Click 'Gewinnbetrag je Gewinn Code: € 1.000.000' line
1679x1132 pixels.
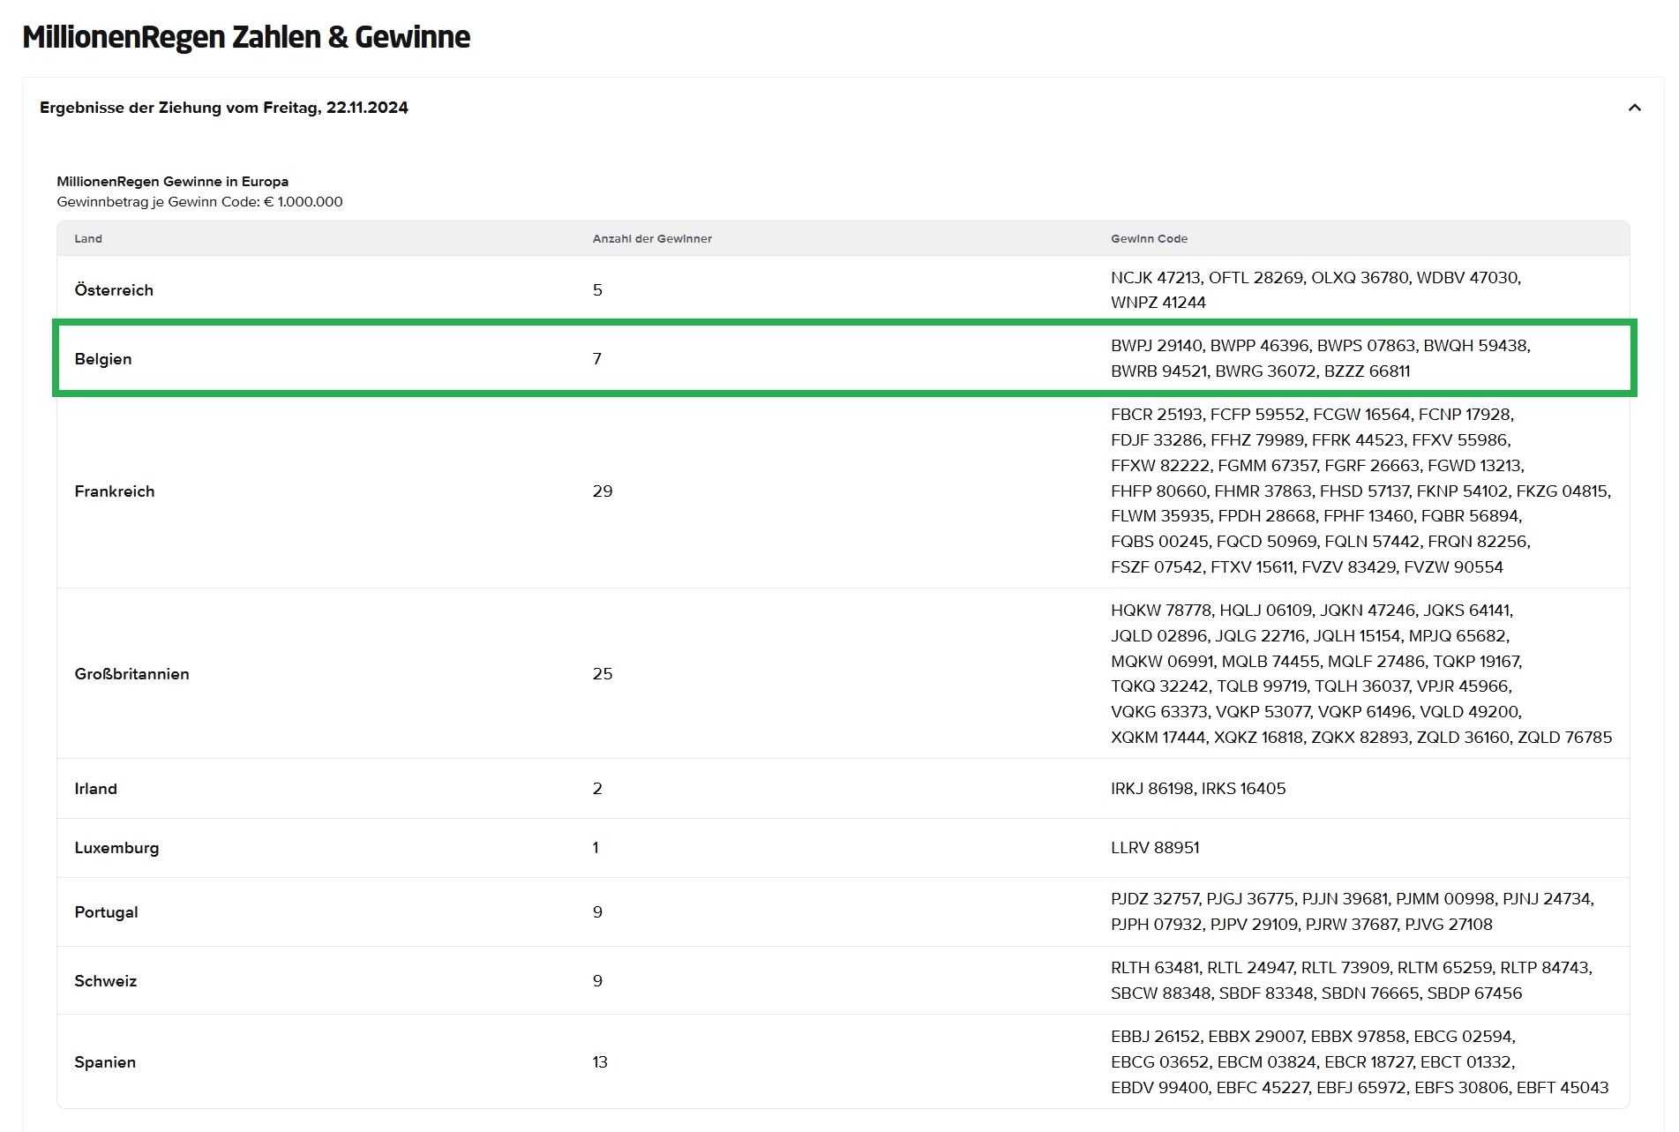click(x=200, y=202)
